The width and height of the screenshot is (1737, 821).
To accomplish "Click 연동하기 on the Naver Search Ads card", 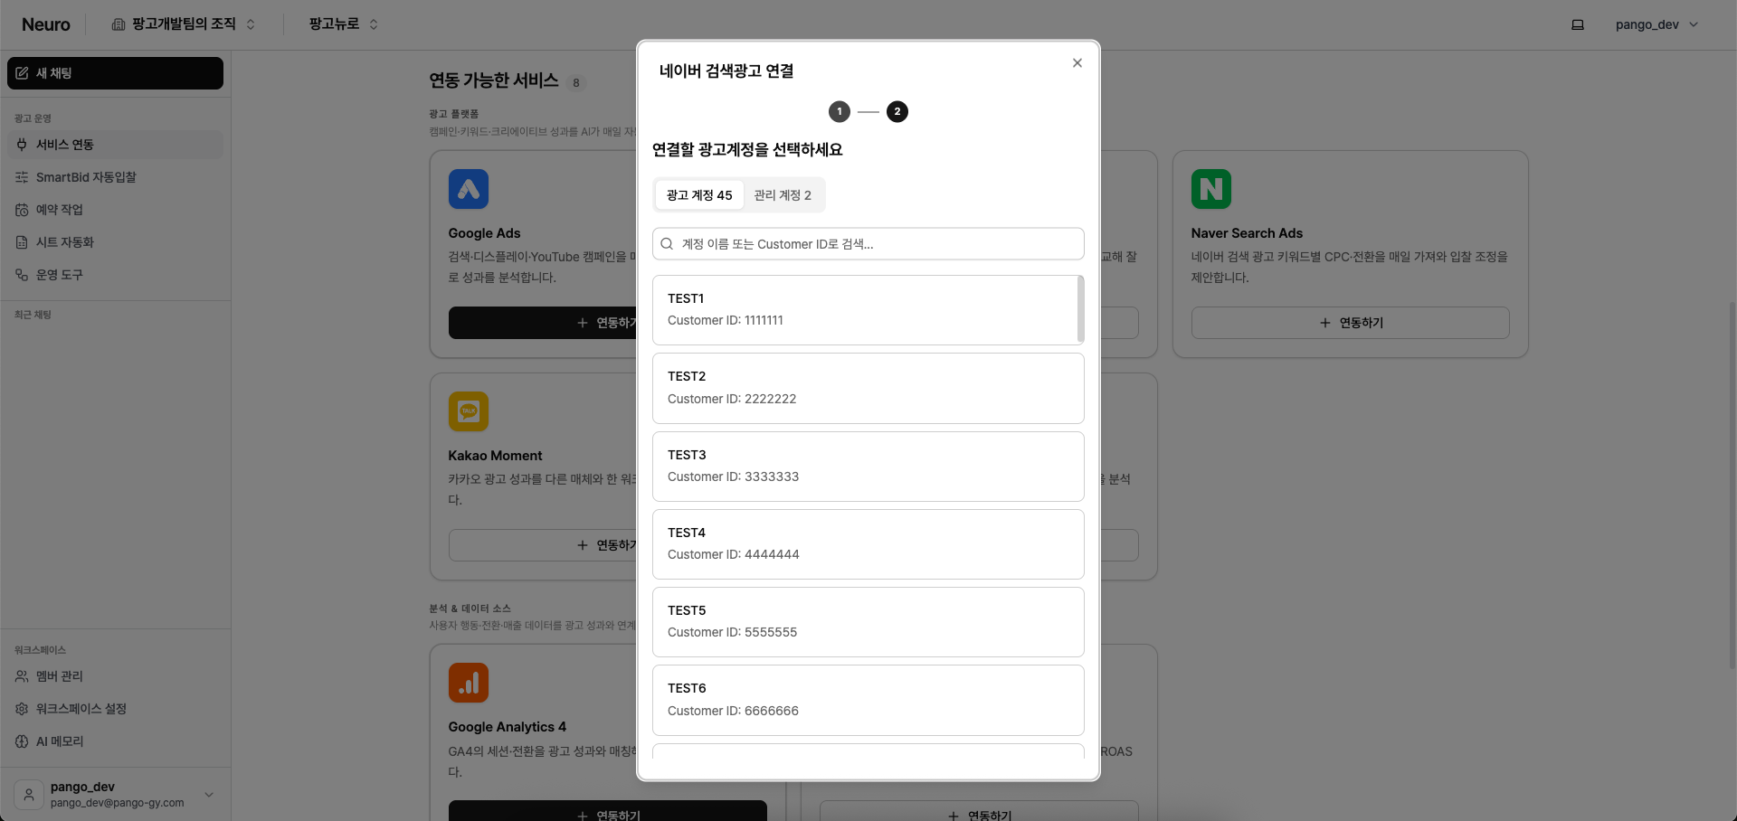I will click(1350, 323).
